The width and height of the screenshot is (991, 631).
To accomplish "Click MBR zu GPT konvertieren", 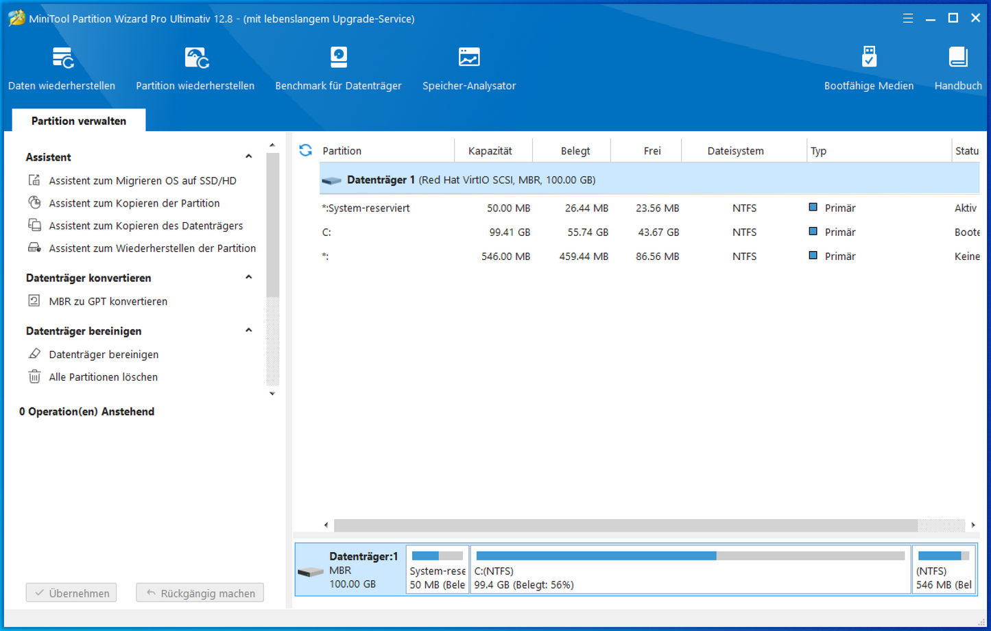I will (108, 301).
